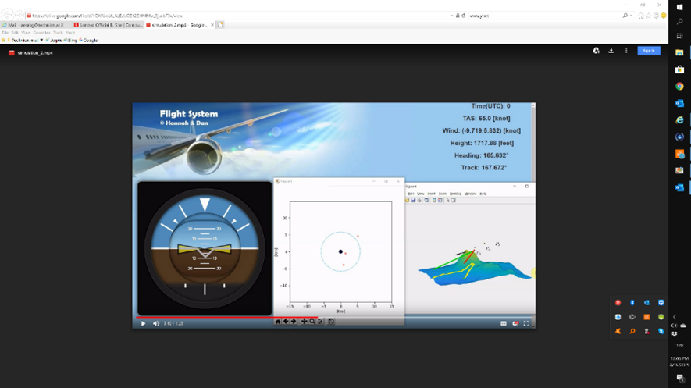
Task: Click the smiley feedback icon
Action: tap(663, 16)
